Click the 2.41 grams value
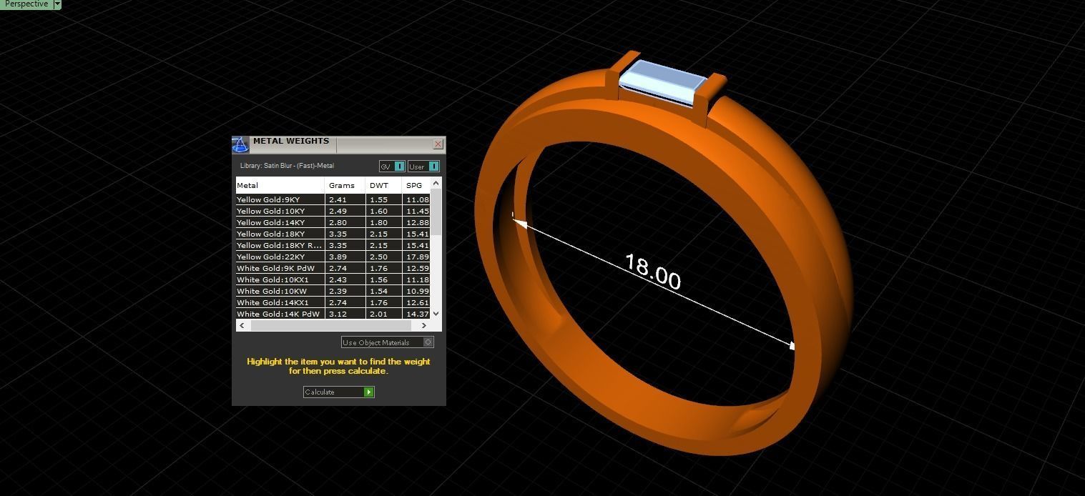 tap(338, 199)
